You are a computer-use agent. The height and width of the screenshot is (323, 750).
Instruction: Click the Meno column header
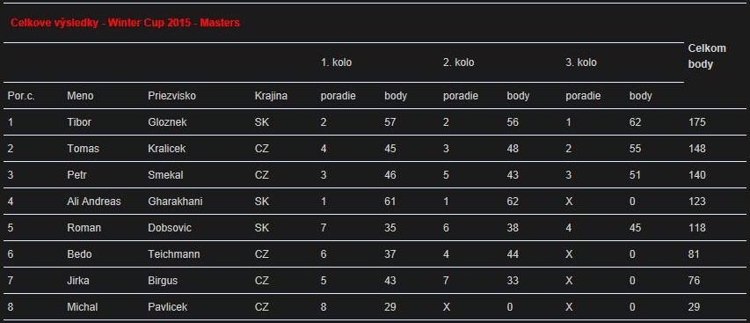pyautogui.click(x=80, y=96)
